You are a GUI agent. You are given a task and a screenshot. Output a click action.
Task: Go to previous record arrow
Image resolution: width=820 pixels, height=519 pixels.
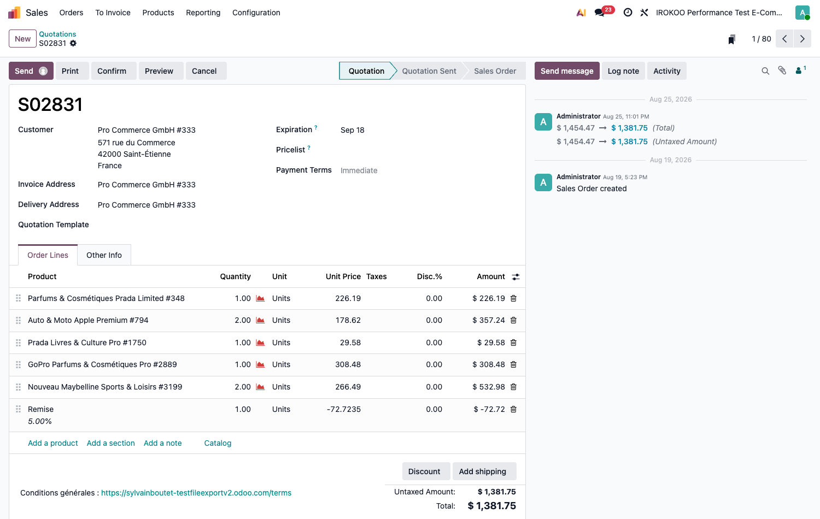click(x=784, y=39)
